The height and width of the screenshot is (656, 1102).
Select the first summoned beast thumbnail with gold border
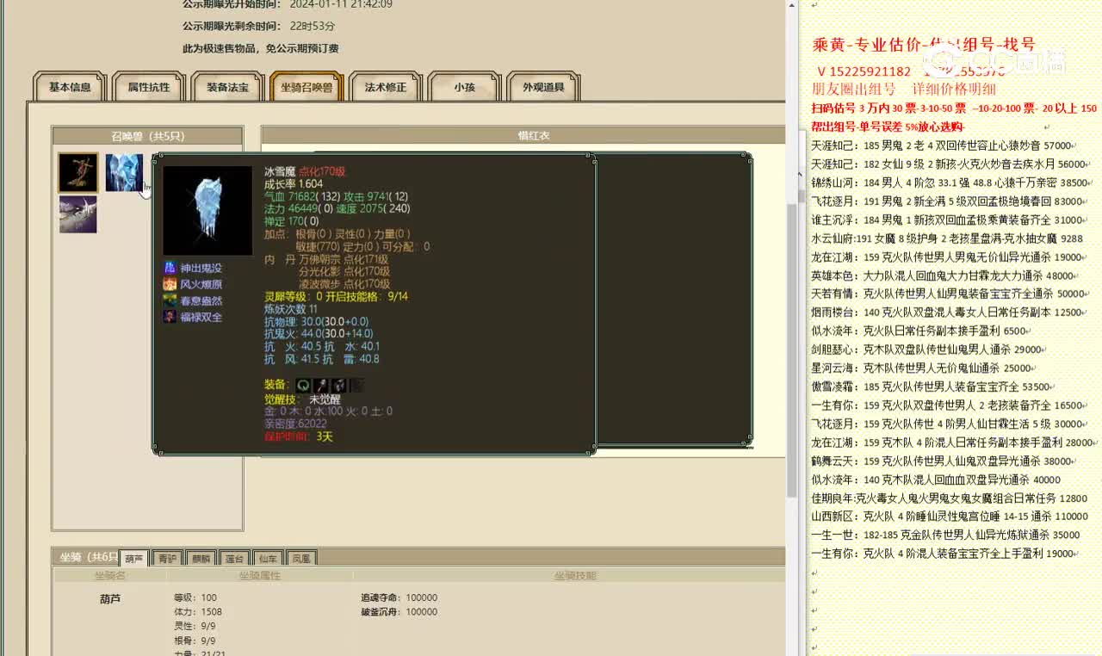pyautogui.click(x=77, y=172)
